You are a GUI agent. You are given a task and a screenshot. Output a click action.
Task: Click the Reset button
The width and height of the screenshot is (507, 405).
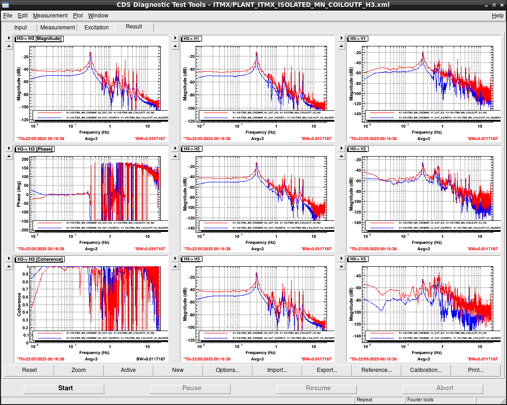point(29,370)
